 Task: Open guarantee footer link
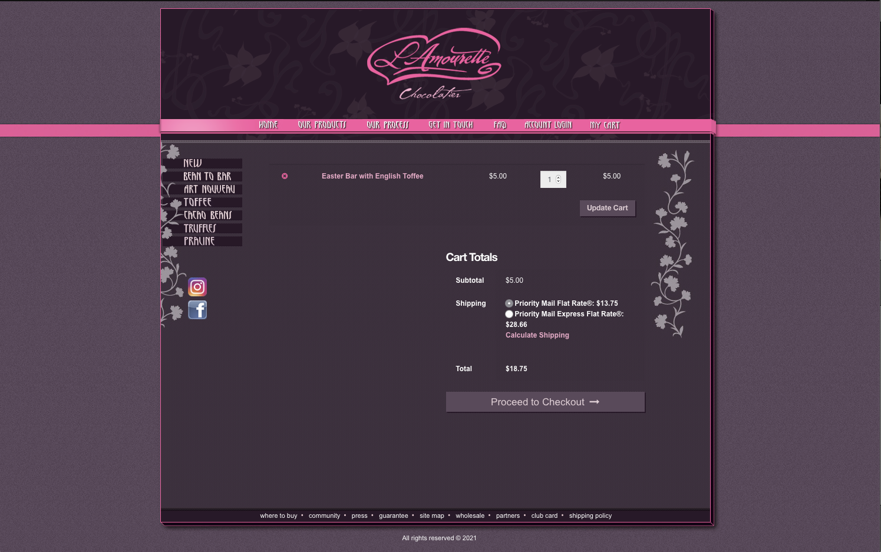(x=394, y=515)
